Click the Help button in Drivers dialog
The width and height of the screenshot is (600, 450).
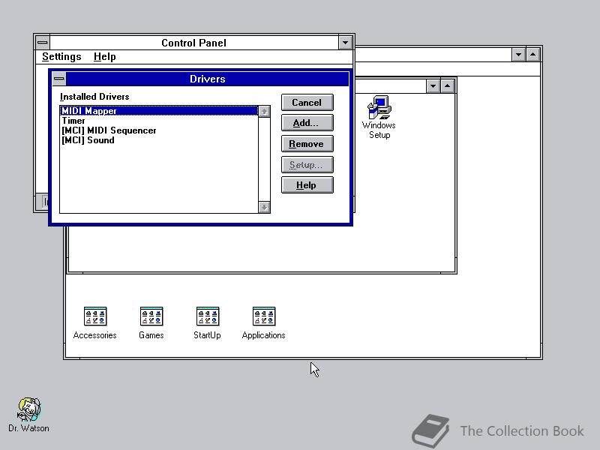point(307,185)
